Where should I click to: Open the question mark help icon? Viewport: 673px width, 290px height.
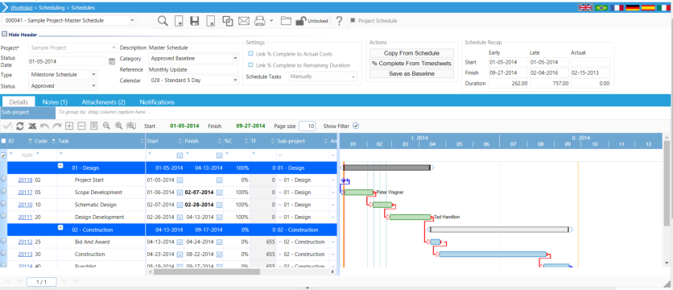(339, 21)
